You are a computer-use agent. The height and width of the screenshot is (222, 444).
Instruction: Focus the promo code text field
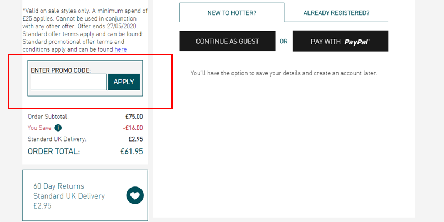(x=68, y=82)
